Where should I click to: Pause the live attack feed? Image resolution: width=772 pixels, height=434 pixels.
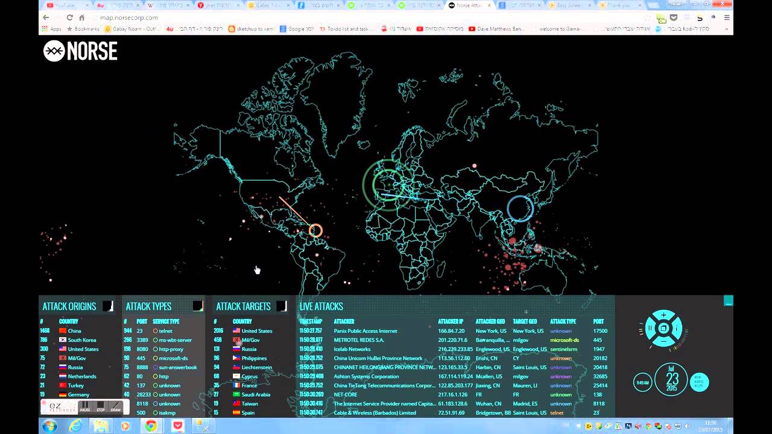click(650, 329)
